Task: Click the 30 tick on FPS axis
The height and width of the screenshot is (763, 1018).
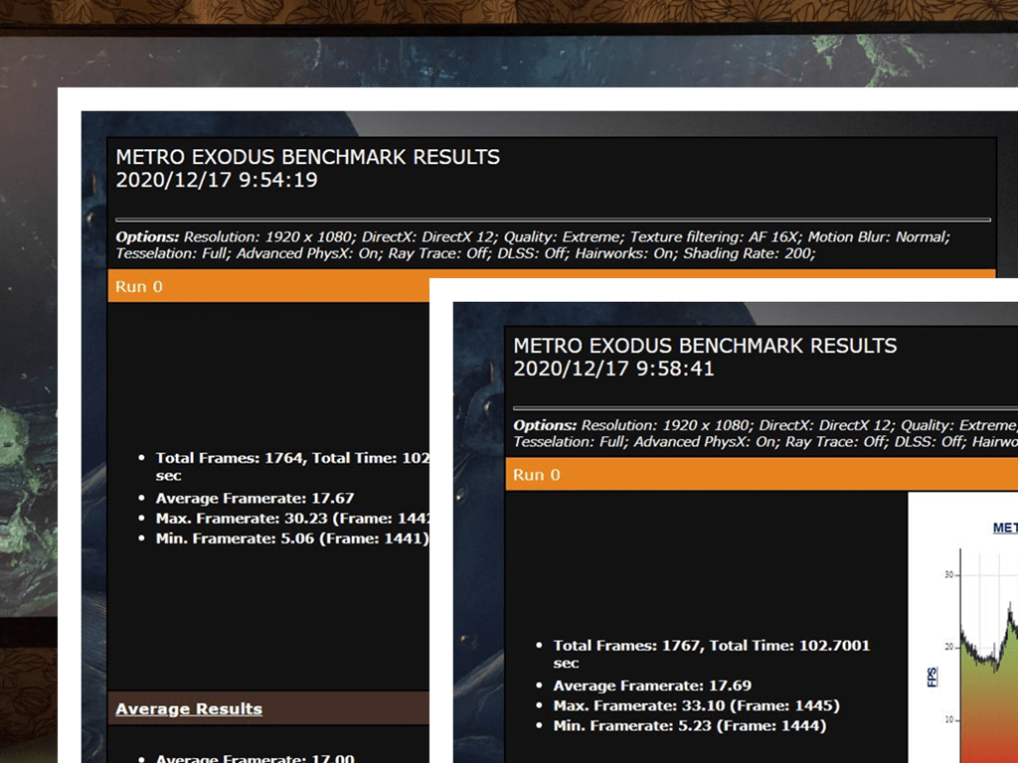Action: 948,575
